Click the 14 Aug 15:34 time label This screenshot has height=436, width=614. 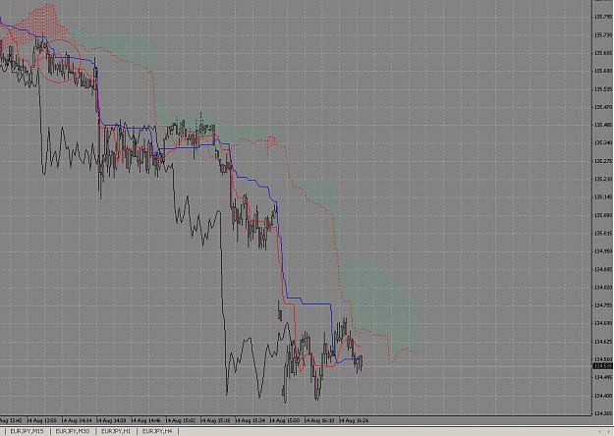[250, 420]
